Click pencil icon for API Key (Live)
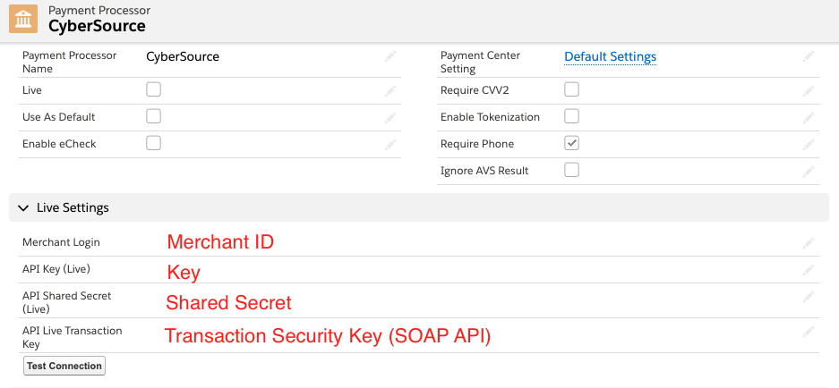Viewport: 839px width, 388px height. [x=809, y=269]
